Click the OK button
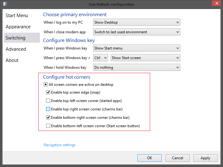 [x=149, y=158]
